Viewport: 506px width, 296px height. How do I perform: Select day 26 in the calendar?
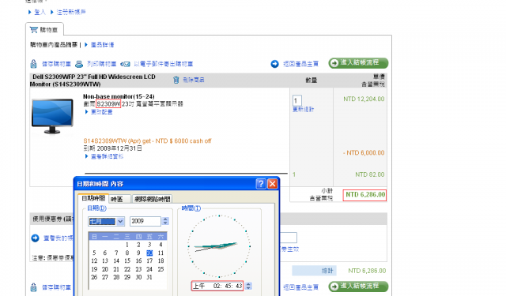coord(94,277)
